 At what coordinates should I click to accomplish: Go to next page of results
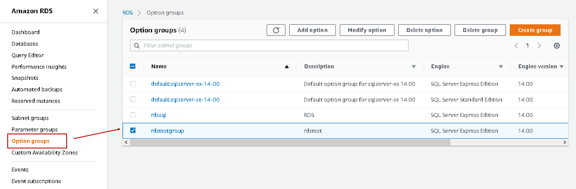[x=539, y=46]
